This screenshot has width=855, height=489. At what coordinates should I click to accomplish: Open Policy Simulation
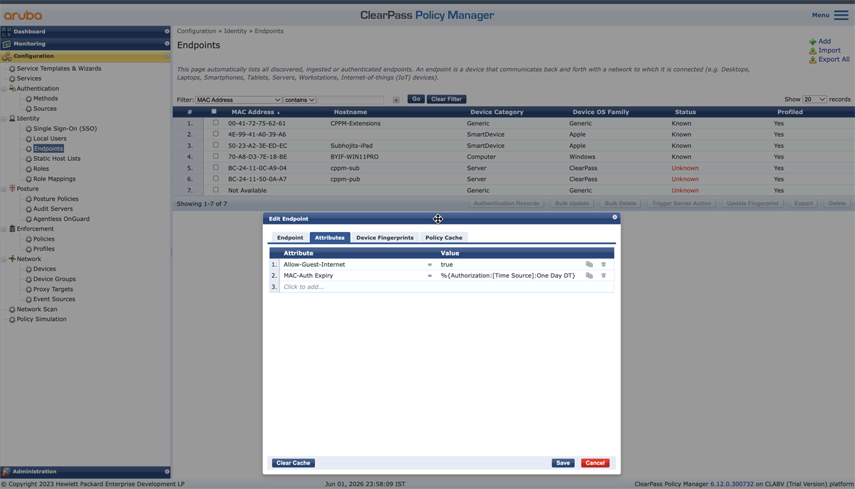41,319
